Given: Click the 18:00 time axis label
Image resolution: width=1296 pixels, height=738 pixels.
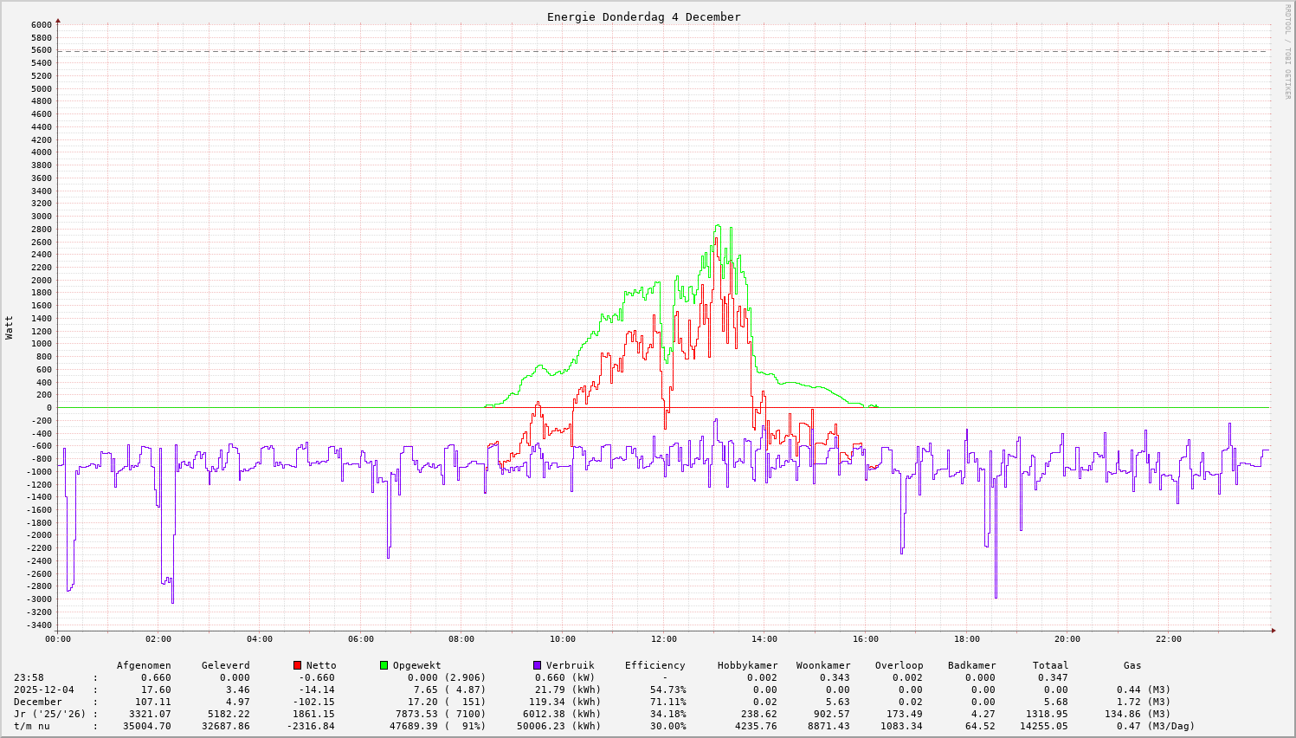Looking at the screenshot, I should tap(966, 639).
